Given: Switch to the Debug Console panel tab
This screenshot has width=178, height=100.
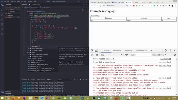Looking at the screenshot, I should pyautogui.click(x=41, y=80).
